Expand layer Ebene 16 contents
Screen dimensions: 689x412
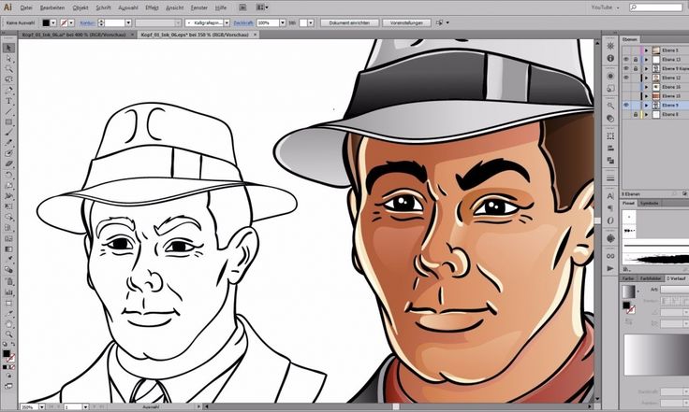pyautogui.click(x=646, y=86)
